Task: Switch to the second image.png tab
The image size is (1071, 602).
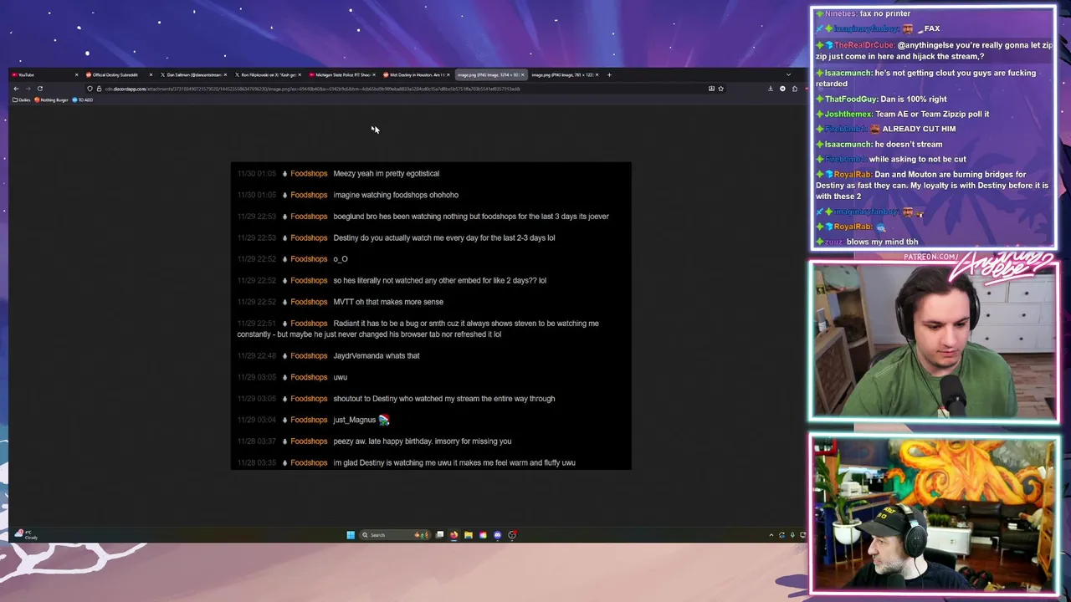Action: (563, 75)
